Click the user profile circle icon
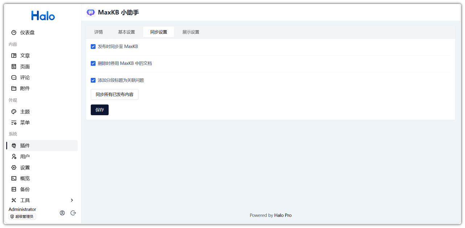 pyautogui.click(x=62, y=213)
